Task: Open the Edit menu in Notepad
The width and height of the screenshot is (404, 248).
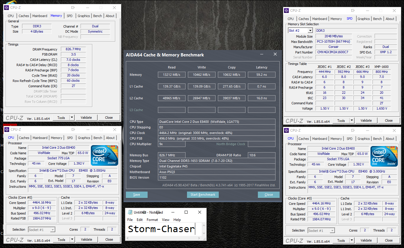Action: pyautogui.click(x=140, y=220)
